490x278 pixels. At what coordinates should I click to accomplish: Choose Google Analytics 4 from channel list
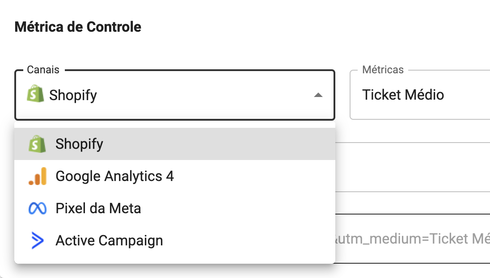coord(175,176)
